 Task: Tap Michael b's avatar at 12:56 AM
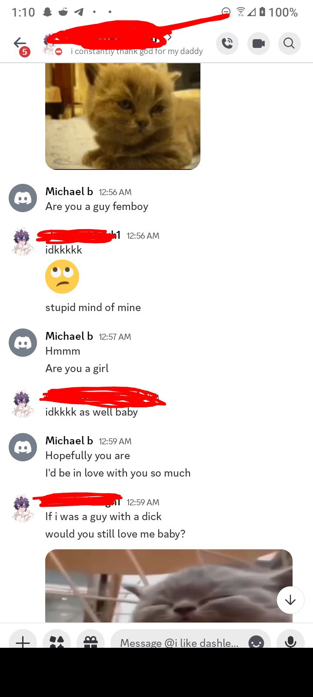coord(23,198)
